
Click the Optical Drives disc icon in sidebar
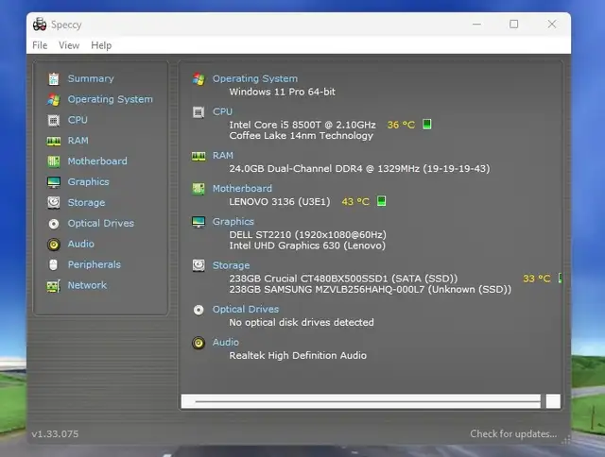click(54, 224)
